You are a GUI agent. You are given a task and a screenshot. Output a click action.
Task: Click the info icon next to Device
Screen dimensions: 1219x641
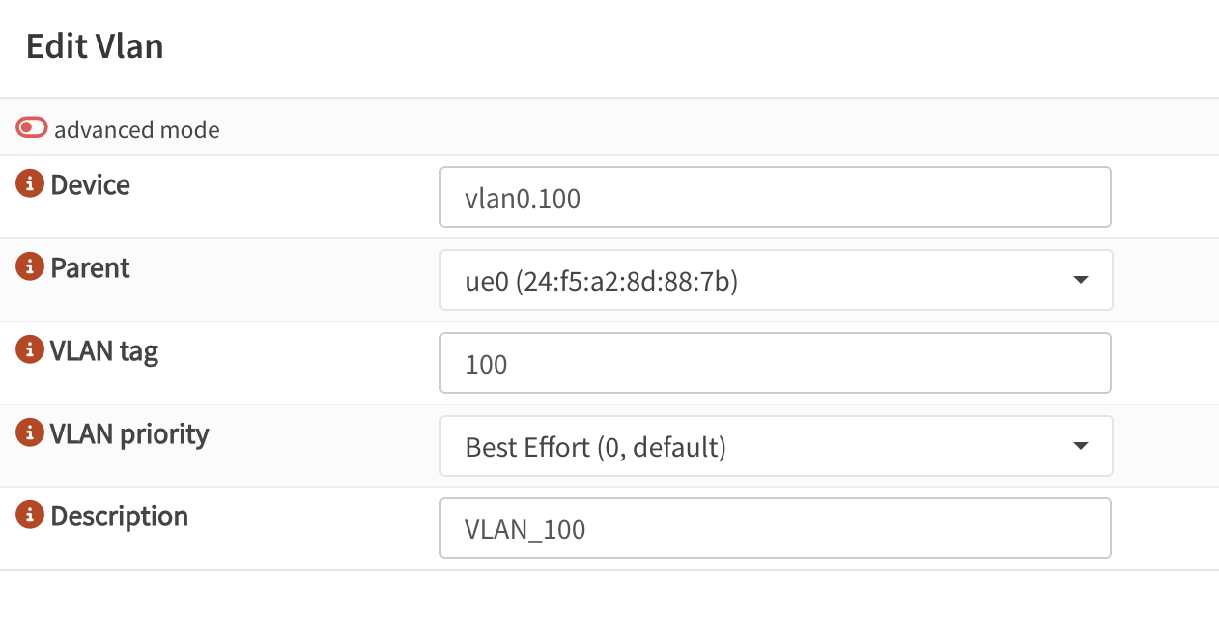(x=29, y=183)
